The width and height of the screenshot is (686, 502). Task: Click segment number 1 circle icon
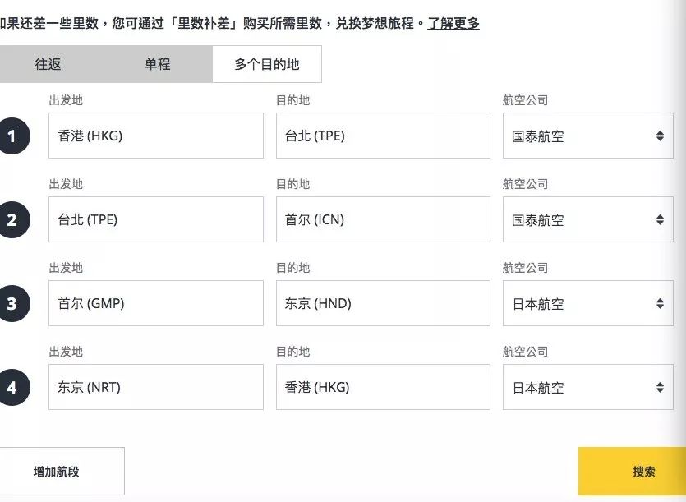click(12, 136)
